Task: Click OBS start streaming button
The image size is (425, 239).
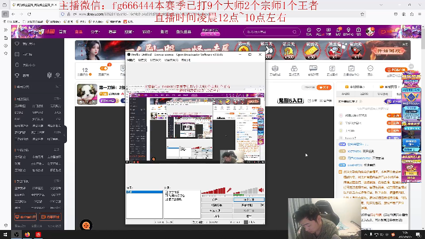Action: pyautogui.click(x=249, y=200)
